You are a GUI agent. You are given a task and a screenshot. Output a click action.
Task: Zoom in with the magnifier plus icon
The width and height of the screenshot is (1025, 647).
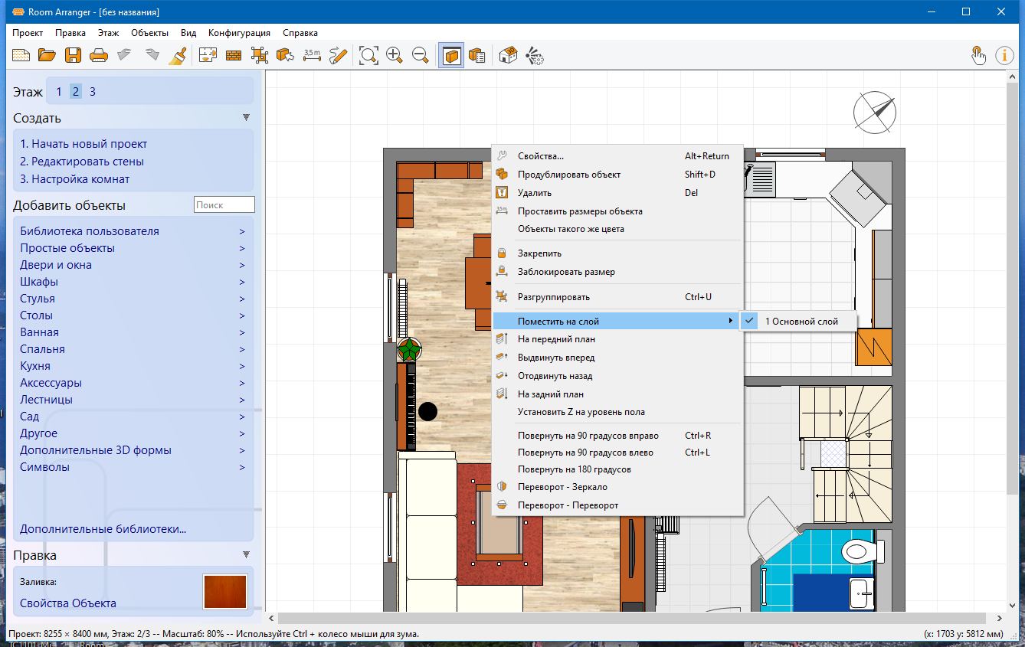coord(395,55)
